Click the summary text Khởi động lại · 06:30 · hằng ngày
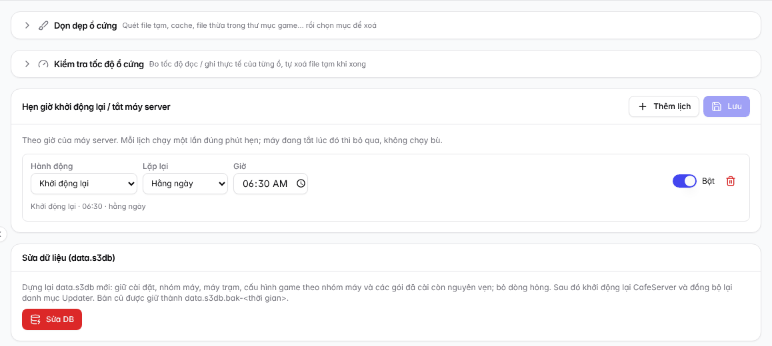 (x=88, y=206)
